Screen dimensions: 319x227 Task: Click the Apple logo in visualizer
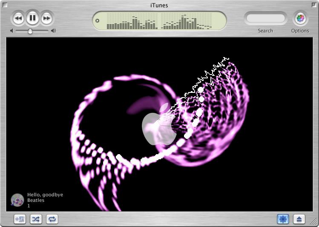[159, 124]
